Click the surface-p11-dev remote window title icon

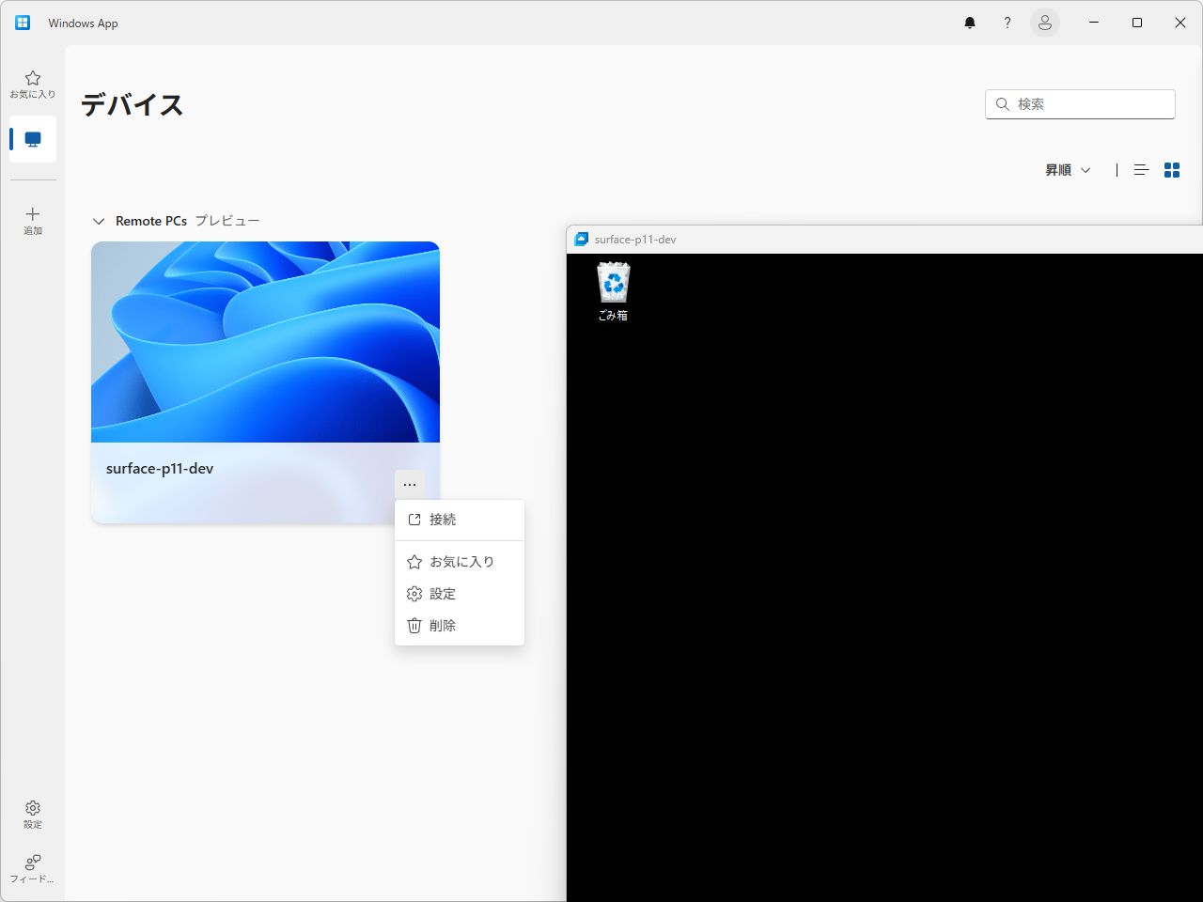[582, 240]
